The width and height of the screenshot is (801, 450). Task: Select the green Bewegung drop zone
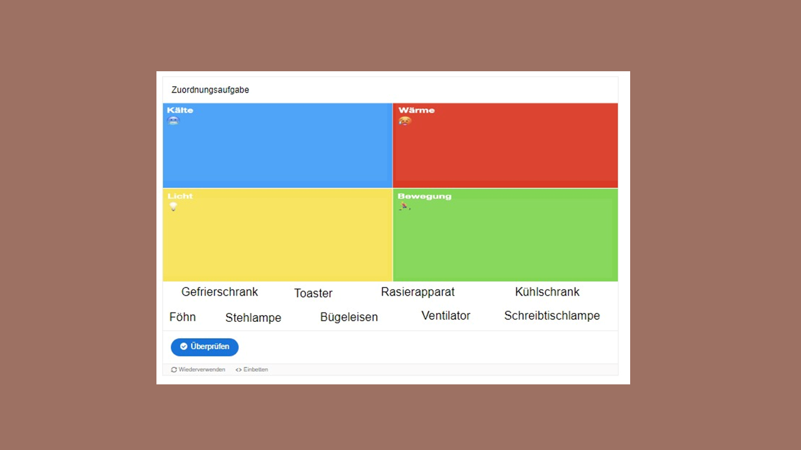[x=505, y=241]
